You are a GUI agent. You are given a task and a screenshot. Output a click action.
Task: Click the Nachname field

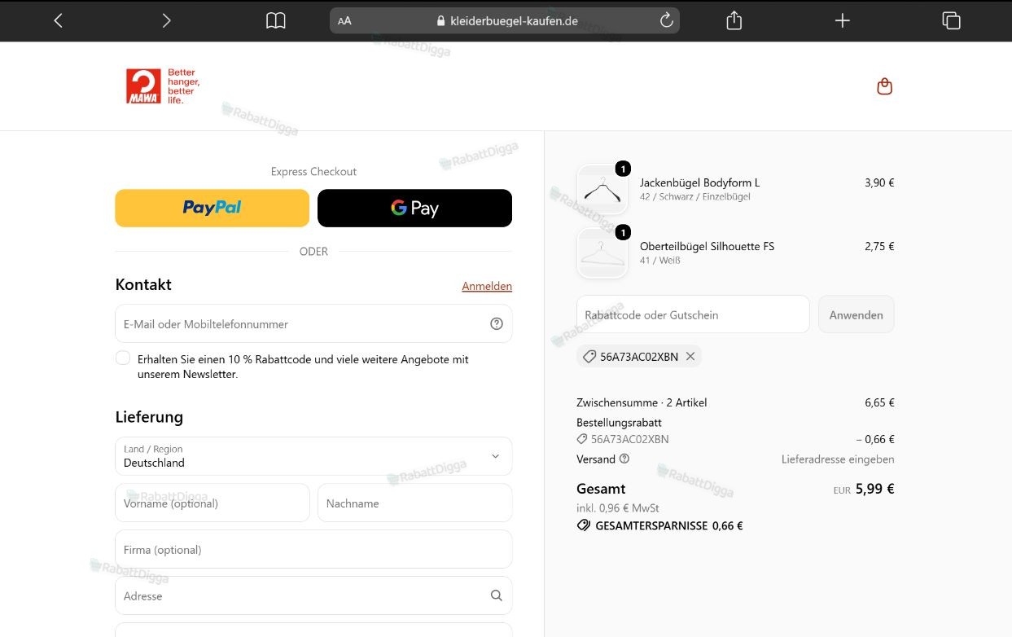[x=414, y=503]
